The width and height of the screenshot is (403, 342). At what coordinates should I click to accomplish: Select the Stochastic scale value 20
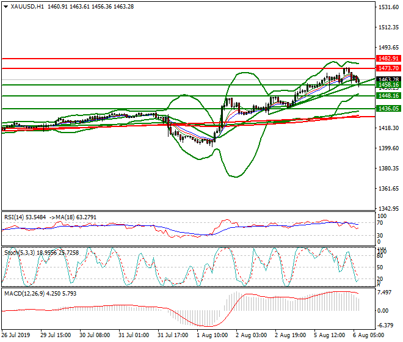(x=380, y=278)
